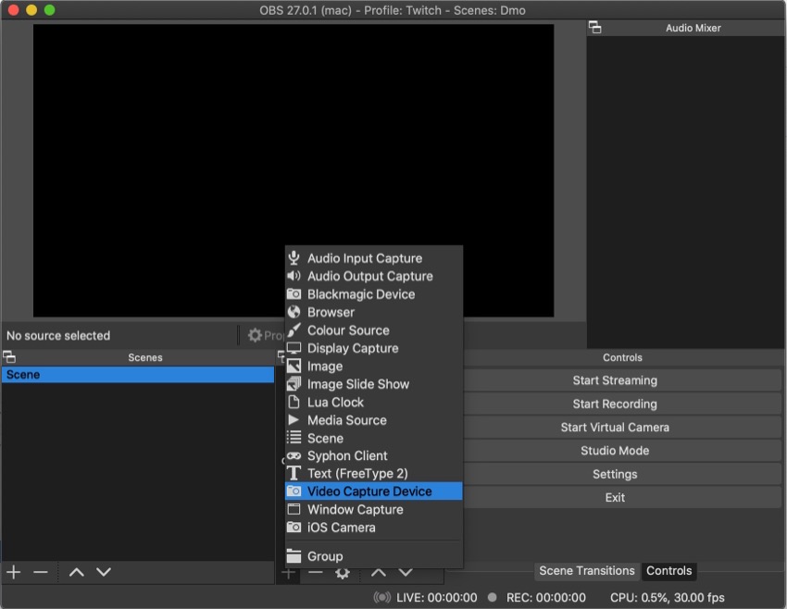Add a Browser source
Viewport: 787px width, 609px height.
(x=373, y=313)
